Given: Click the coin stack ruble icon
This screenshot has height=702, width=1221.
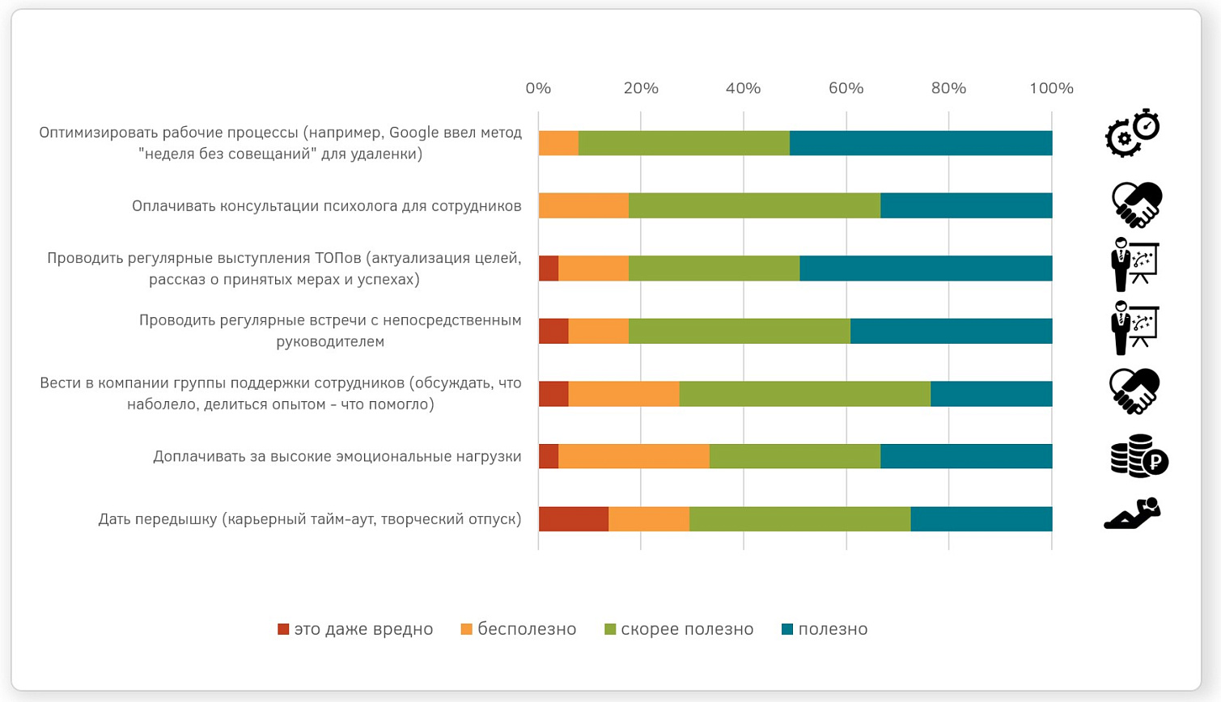Looking at the screenshot, I should pos(1139,456).
